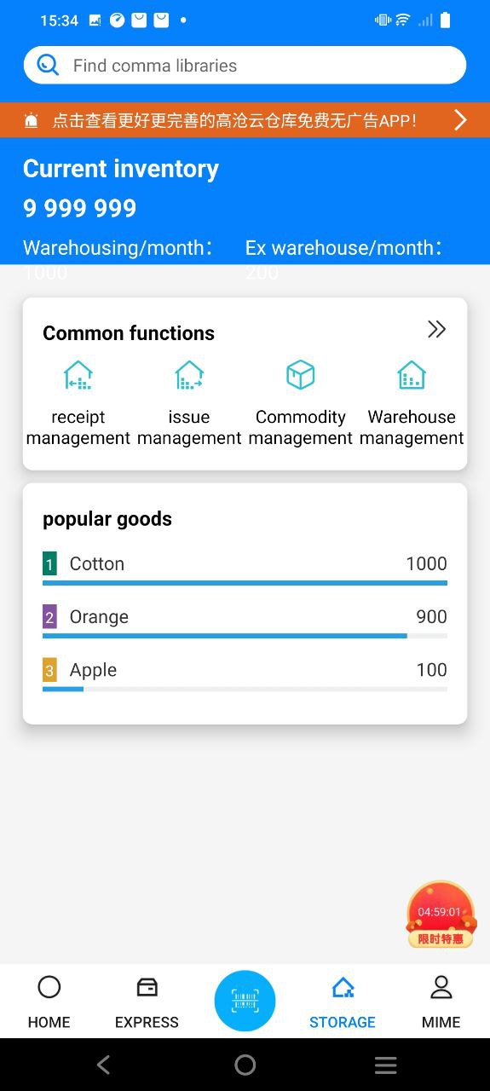Click the Orange progress bar
The width and height of the screenshot is (490, 1091).
(245, 636)
